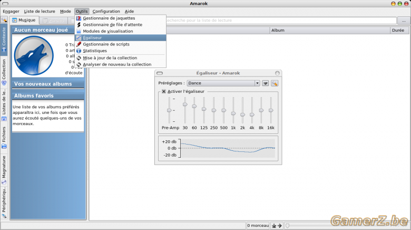411x230 pixels.
Task: Open the Configuration menu
Action: (106, 11)
